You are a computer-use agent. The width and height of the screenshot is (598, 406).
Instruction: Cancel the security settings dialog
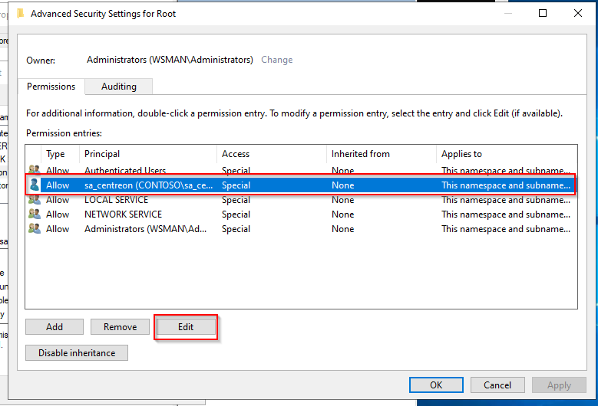click(x=497, y=385)
